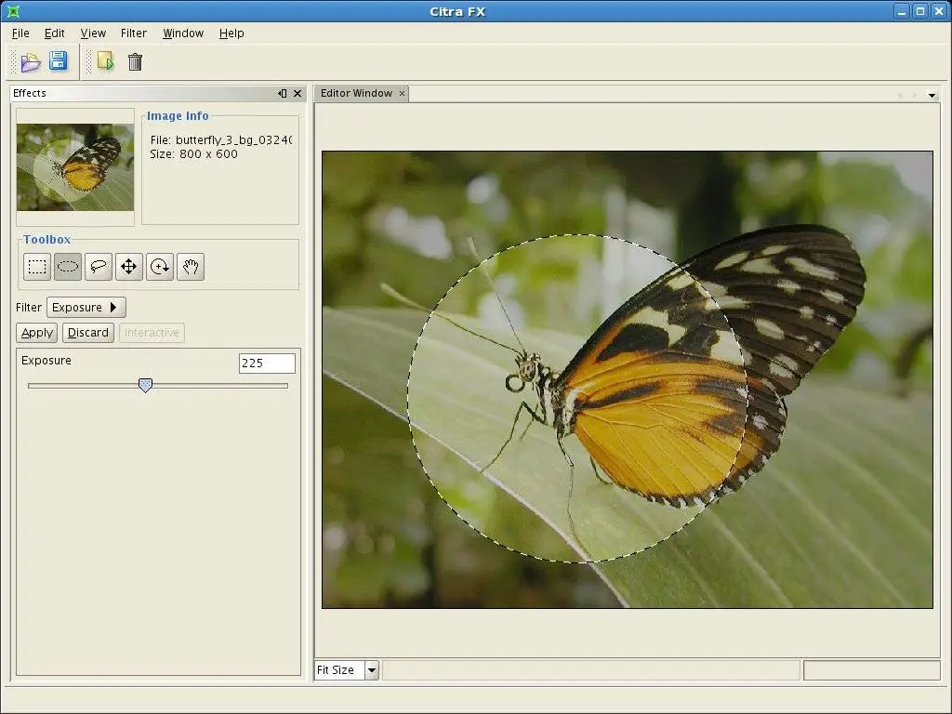Click the open file folder icon
Screen dimensions: 952x714
[x=31, y=62]
